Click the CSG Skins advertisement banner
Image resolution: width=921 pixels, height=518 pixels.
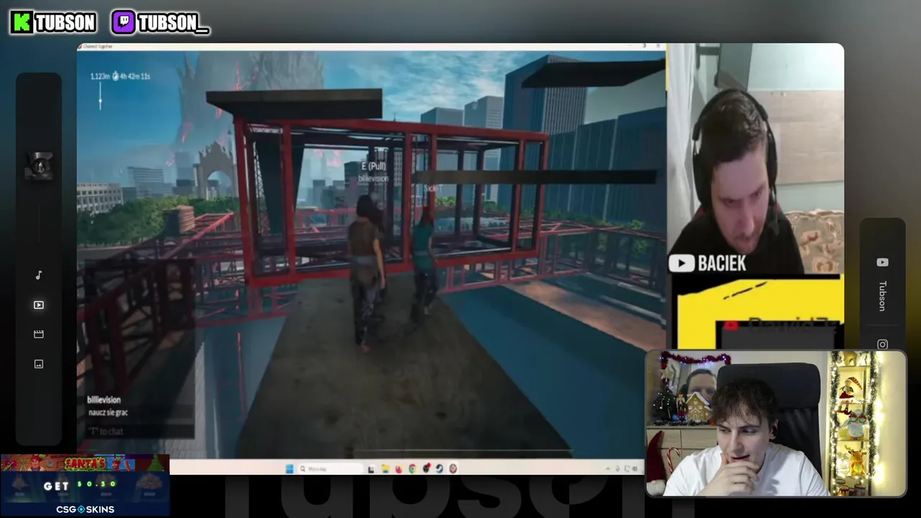(85, 486)
